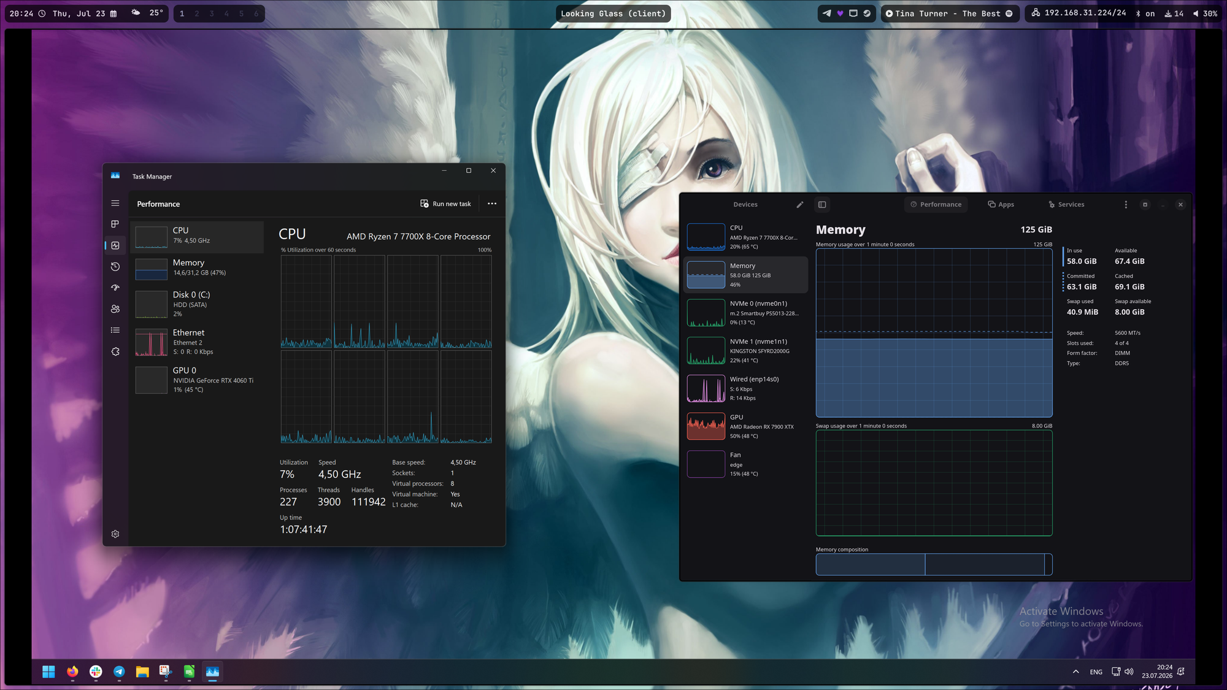The width and height of the screenshot is (1227, 690).
Task: Select Wired (enp14s0) network device
Action: (x=745, y=388)
